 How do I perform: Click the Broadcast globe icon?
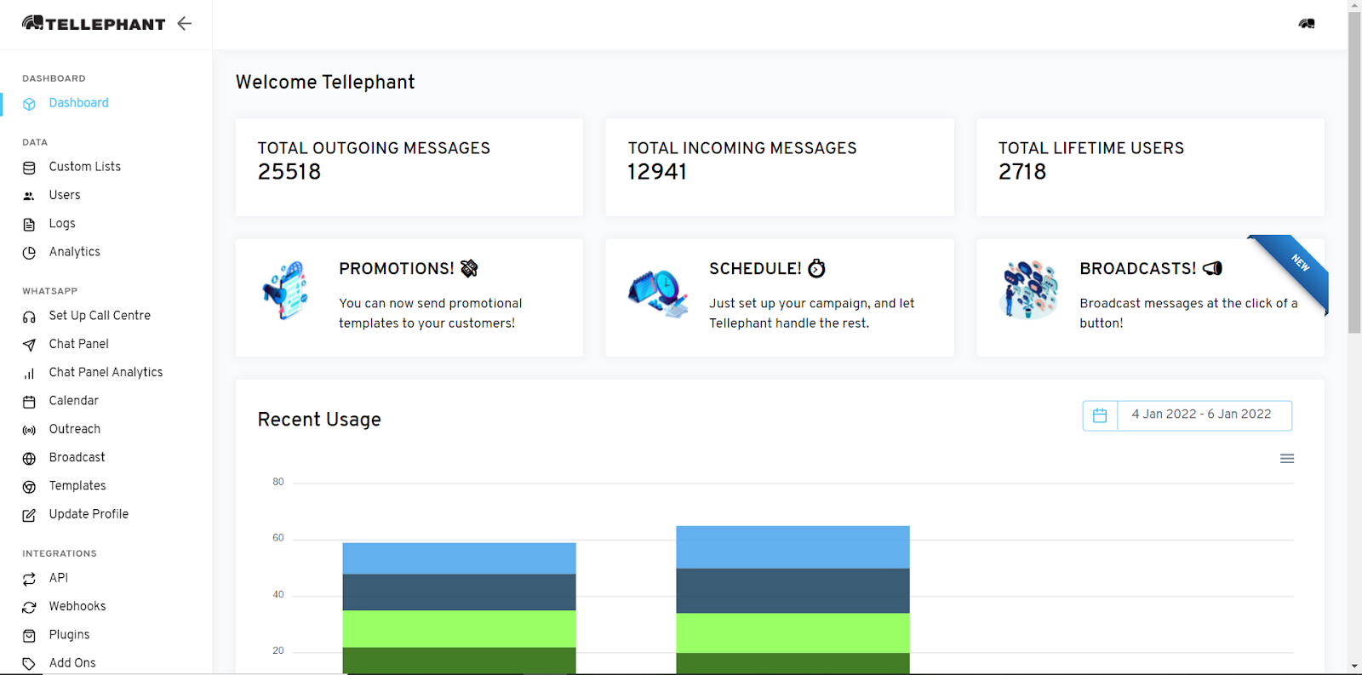coord(29,459)
